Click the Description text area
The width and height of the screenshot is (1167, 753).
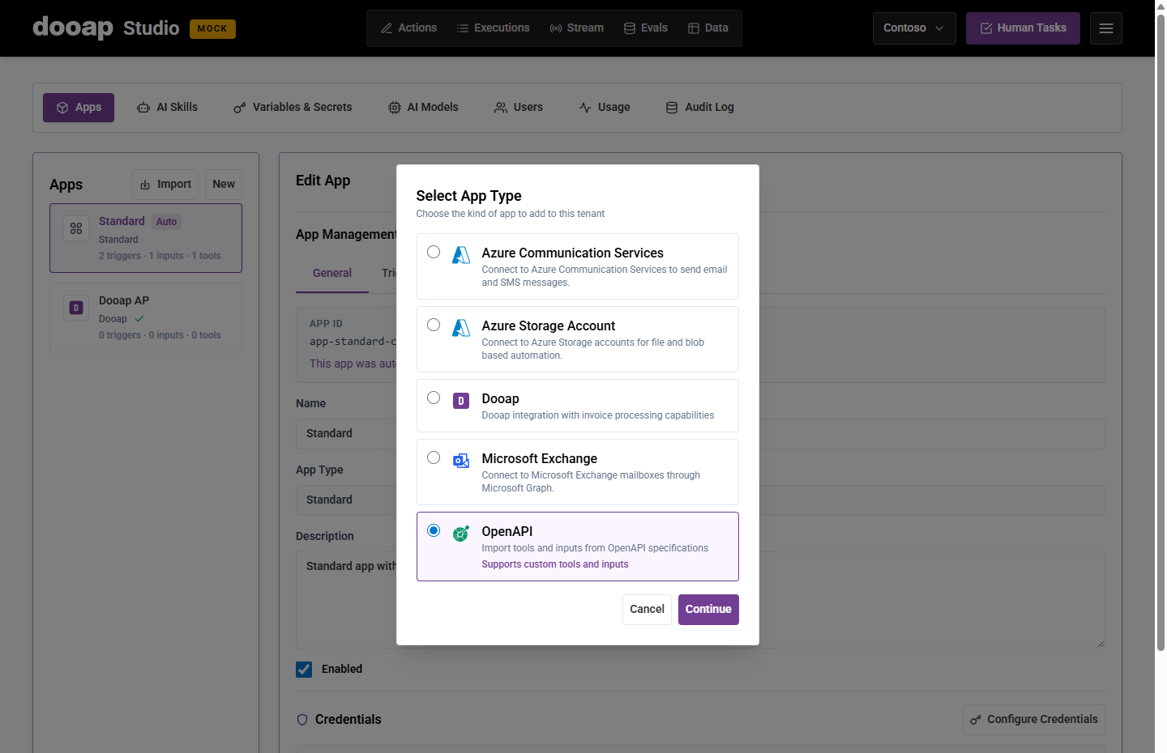(700, 600)
